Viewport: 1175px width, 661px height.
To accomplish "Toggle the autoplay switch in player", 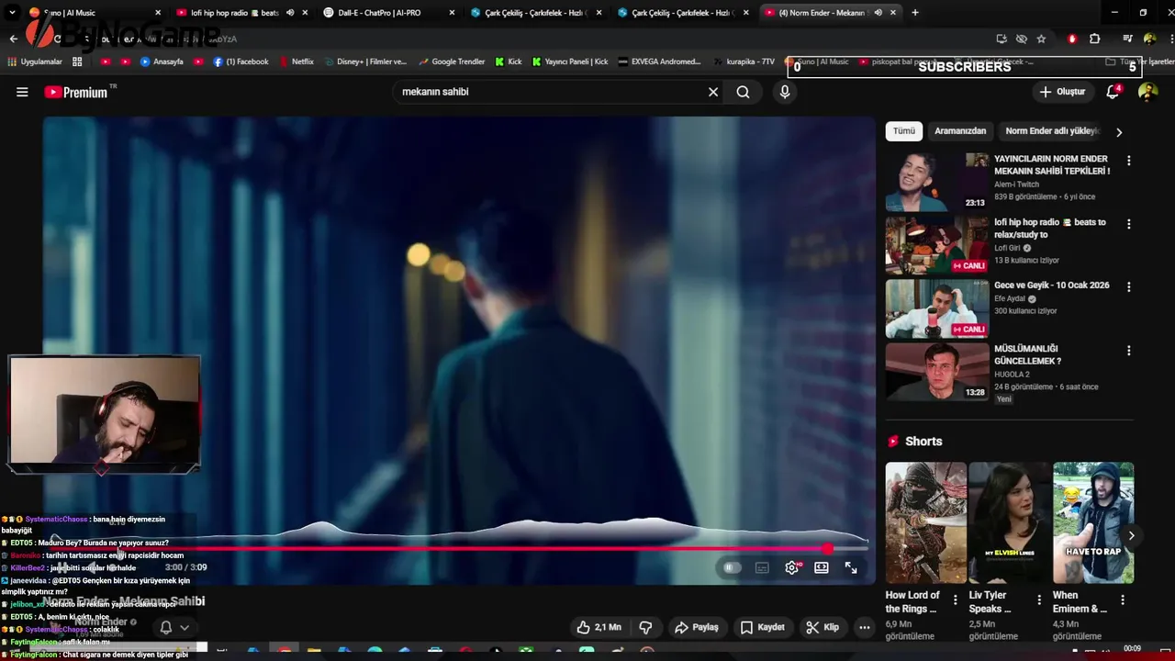I will [x=732, y=568].
